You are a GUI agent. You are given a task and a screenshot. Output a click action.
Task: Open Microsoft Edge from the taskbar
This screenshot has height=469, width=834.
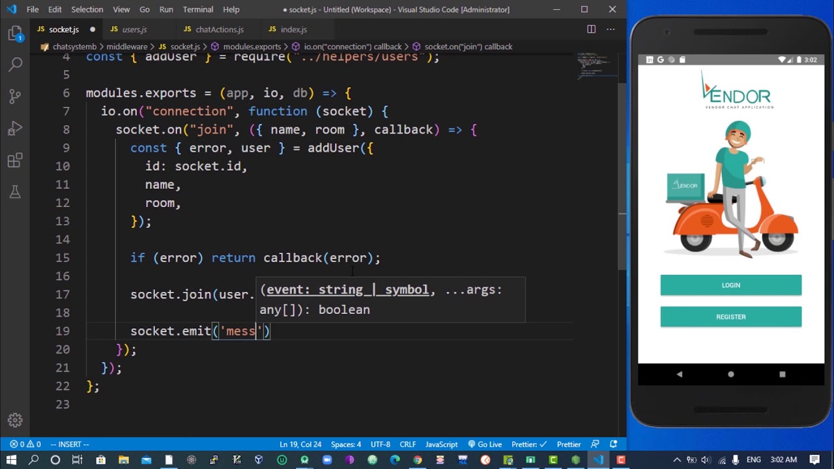coord(395,460)
